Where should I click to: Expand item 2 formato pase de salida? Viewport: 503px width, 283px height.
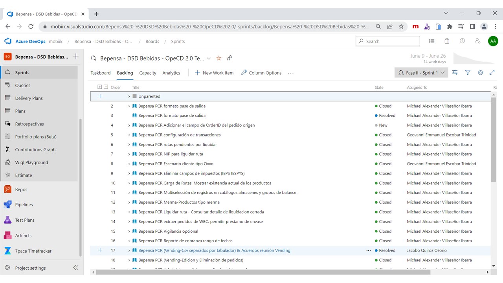pos(129,106)
